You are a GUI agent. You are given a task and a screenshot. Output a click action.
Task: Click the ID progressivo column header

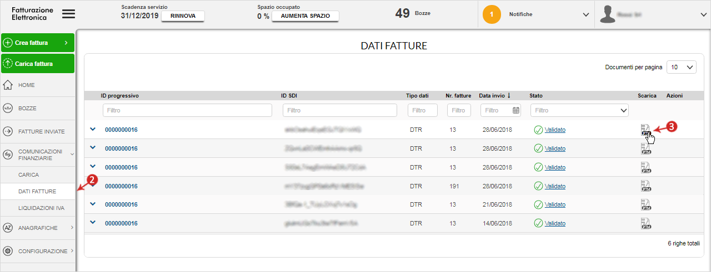[120, 96]
